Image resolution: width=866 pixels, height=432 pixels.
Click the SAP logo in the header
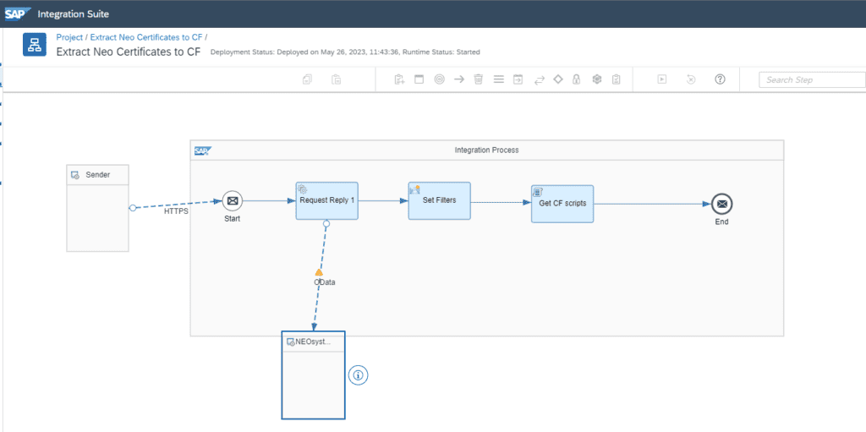tap(18, 14)
